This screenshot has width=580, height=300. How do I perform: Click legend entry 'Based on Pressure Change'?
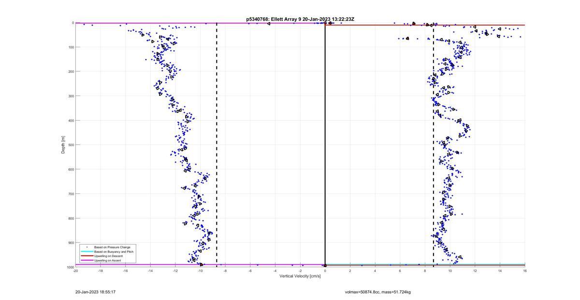click(112, 247)
